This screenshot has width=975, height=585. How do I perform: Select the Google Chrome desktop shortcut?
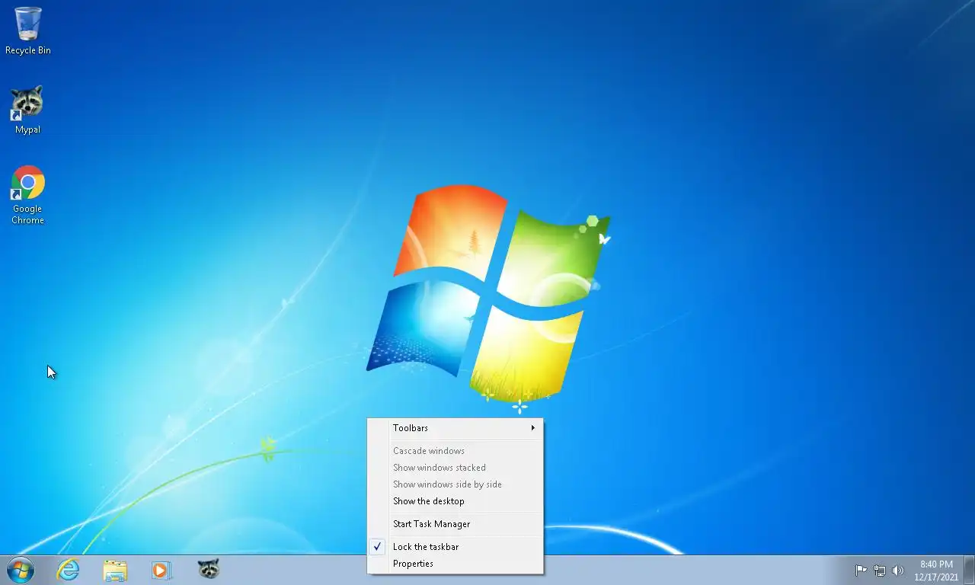[27, 195]
